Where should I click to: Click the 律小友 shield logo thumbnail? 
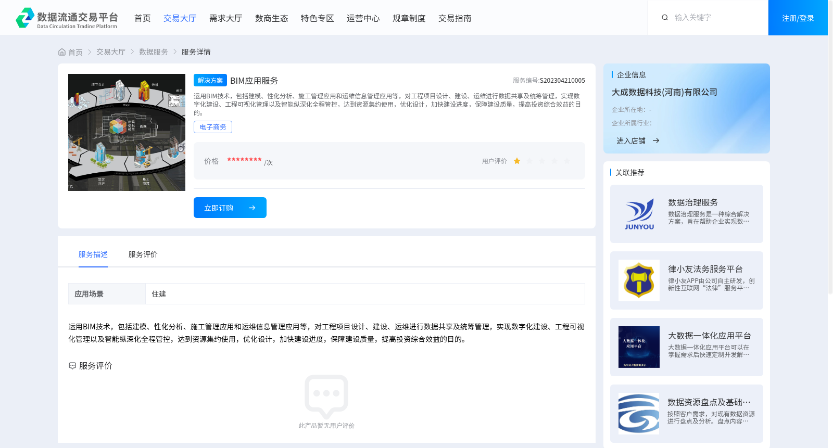click(639, 280)
